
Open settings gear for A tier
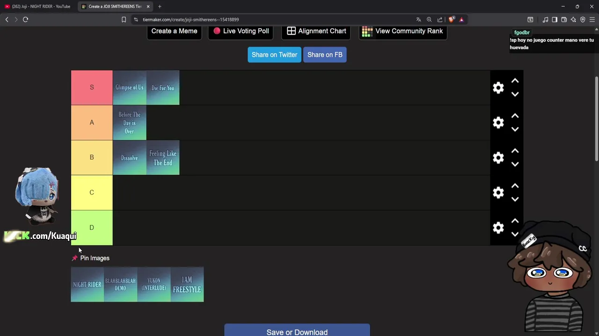[498, 123]
